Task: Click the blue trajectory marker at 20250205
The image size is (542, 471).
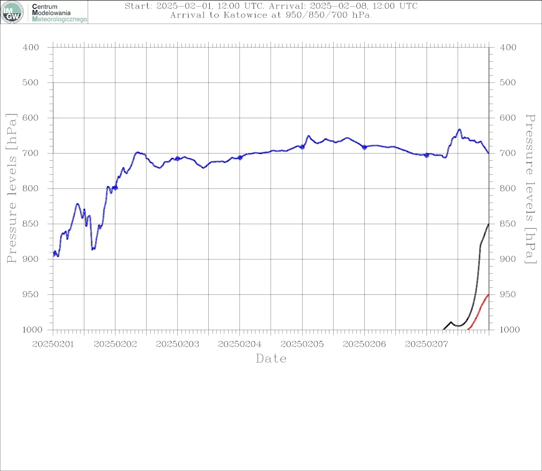Action: pyautogui.click(x=302, y=147)
